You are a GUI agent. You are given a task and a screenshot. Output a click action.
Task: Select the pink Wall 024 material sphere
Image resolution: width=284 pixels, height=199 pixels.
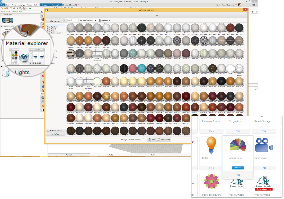pos(133,69)
